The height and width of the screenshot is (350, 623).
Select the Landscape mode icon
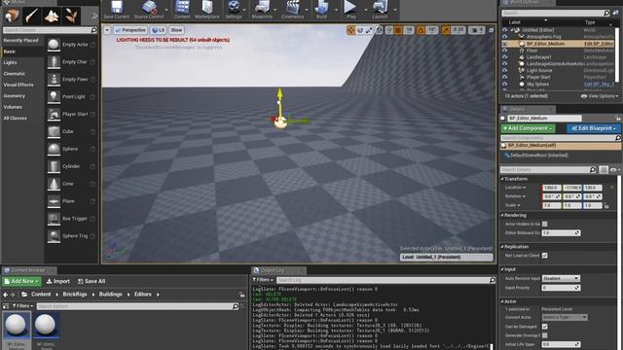[52, 16]
